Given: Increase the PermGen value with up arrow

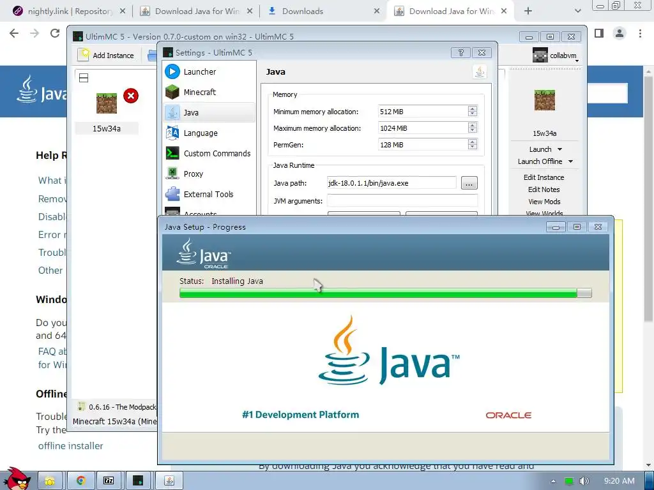Looking at the screenshot, I should [x=472, y=142].
